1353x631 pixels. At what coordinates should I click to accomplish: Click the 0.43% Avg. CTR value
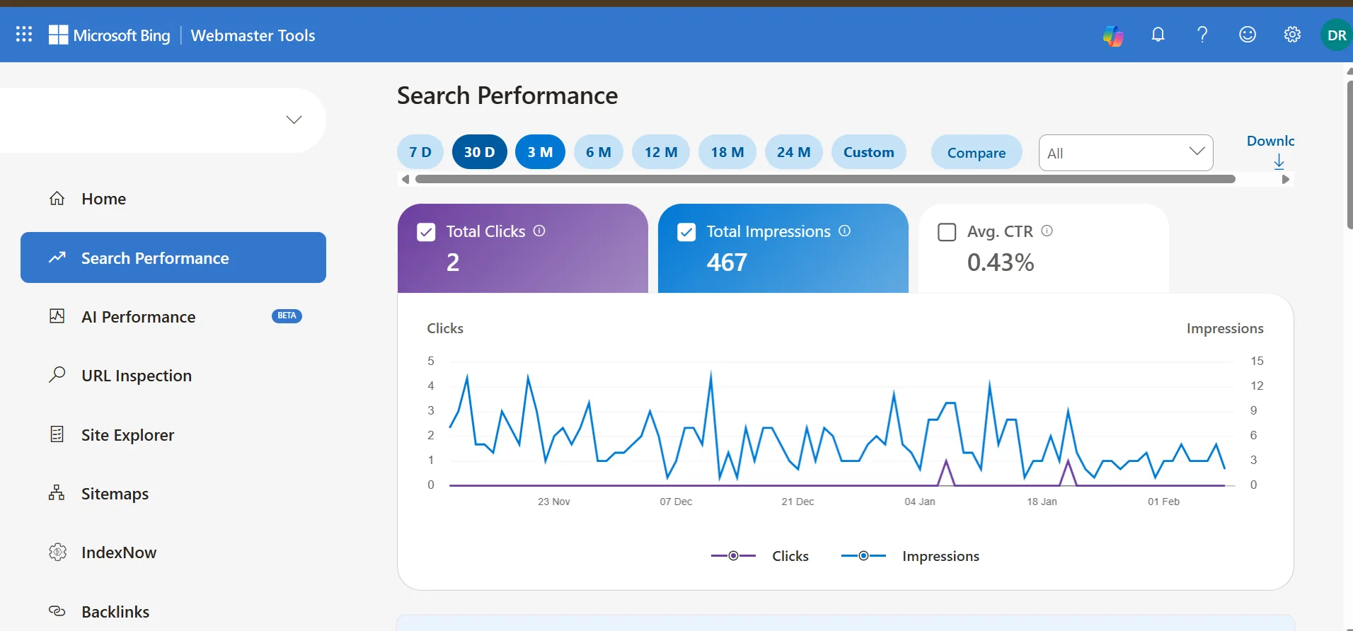pos(1001,262)
